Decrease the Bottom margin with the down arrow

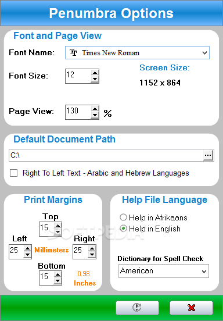[x=58, y=281]
